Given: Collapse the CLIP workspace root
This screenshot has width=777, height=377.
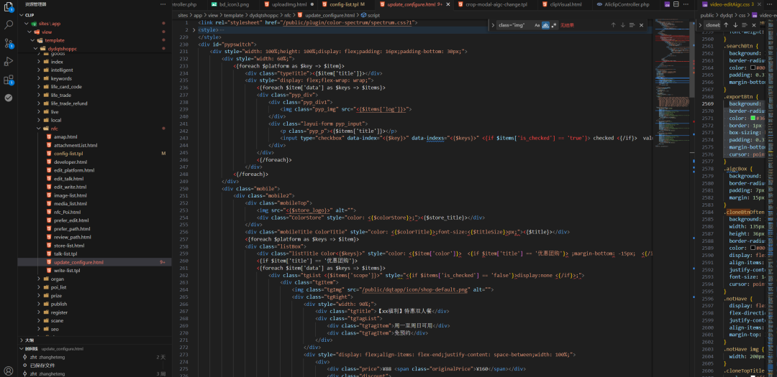Looking at the screenshot, I should tap(22, 15).
